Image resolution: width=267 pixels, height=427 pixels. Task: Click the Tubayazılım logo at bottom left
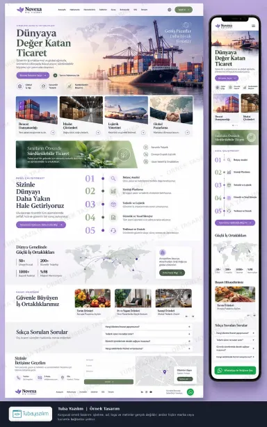(x=31, y=414)
